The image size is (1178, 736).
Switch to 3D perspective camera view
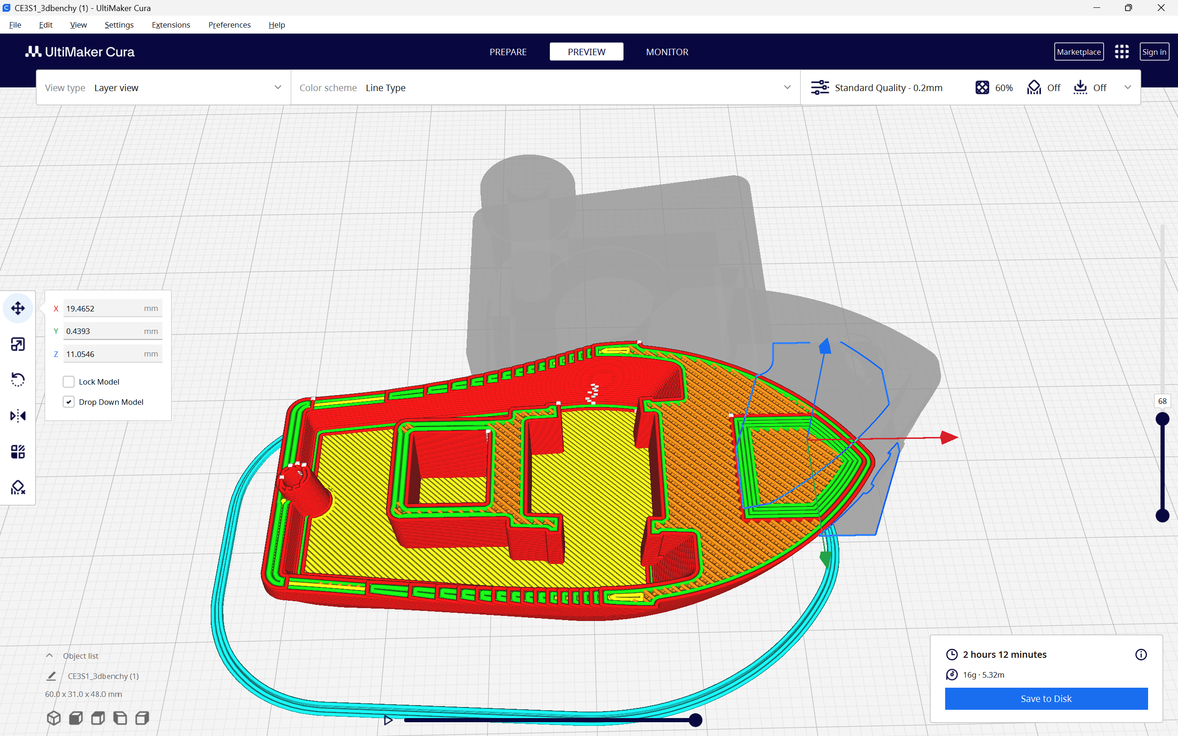[53, 718]
